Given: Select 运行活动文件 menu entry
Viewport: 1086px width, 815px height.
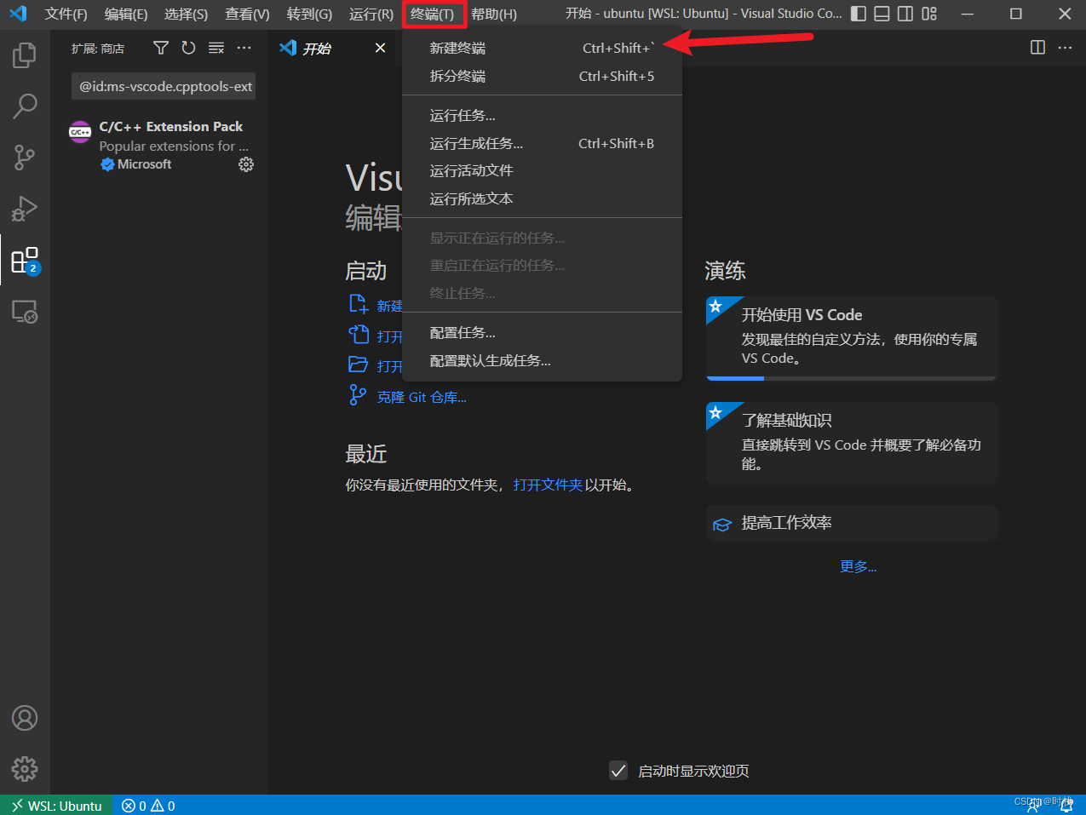Looking at the screenshot, I should click(x=542, y=170).
